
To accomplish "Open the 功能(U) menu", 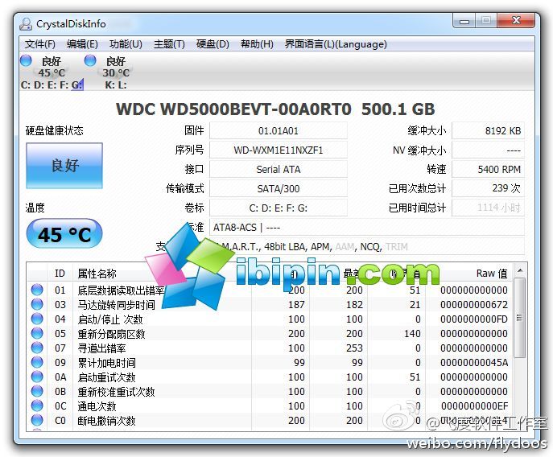I will [x=126, y=44].
